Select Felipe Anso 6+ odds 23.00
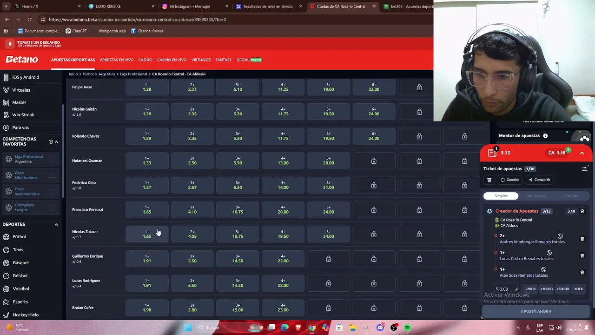This screenshot has width=595, height=335. coord(374,87)
